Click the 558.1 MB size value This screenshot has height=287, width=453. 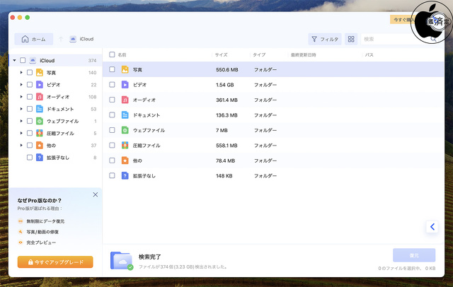[x=226, y=146]
